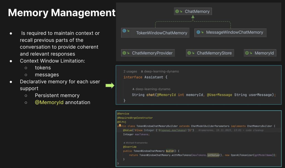This screenshot has height=168, width=285.
Task: Select the MessageWindowChatMemory diagram node
Action: (230, 32)
